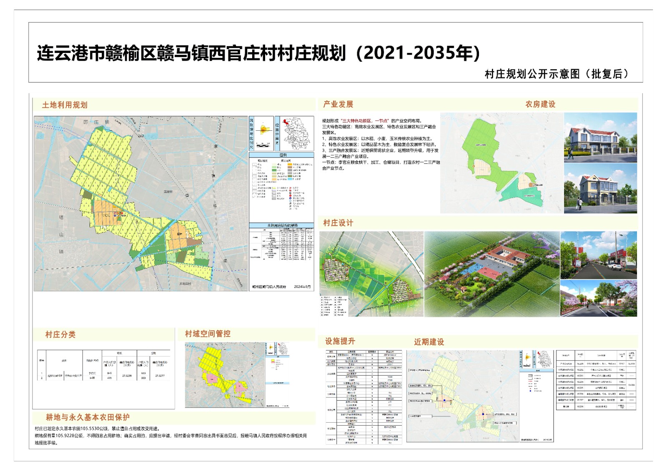This screenshot has height=471, width=667.
Task: Click the subtitle 村庄规划公开示意图（批复后）
Action: [x=557, y=74]
